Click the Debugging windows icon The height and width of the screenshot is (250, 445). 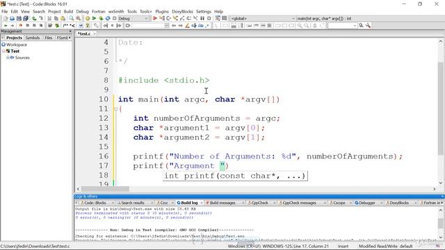pos(218,19)
